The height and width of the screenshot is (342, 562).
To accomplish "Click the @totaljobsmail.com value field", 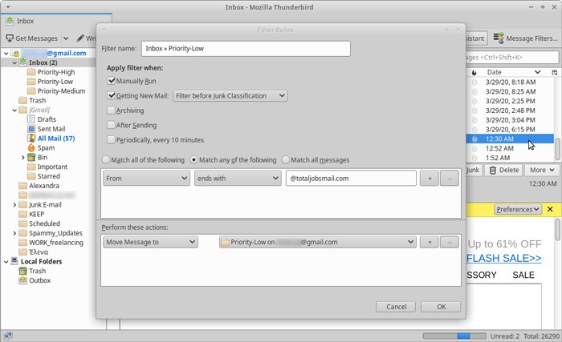I will pyautogui.click(x=351, y=178).
